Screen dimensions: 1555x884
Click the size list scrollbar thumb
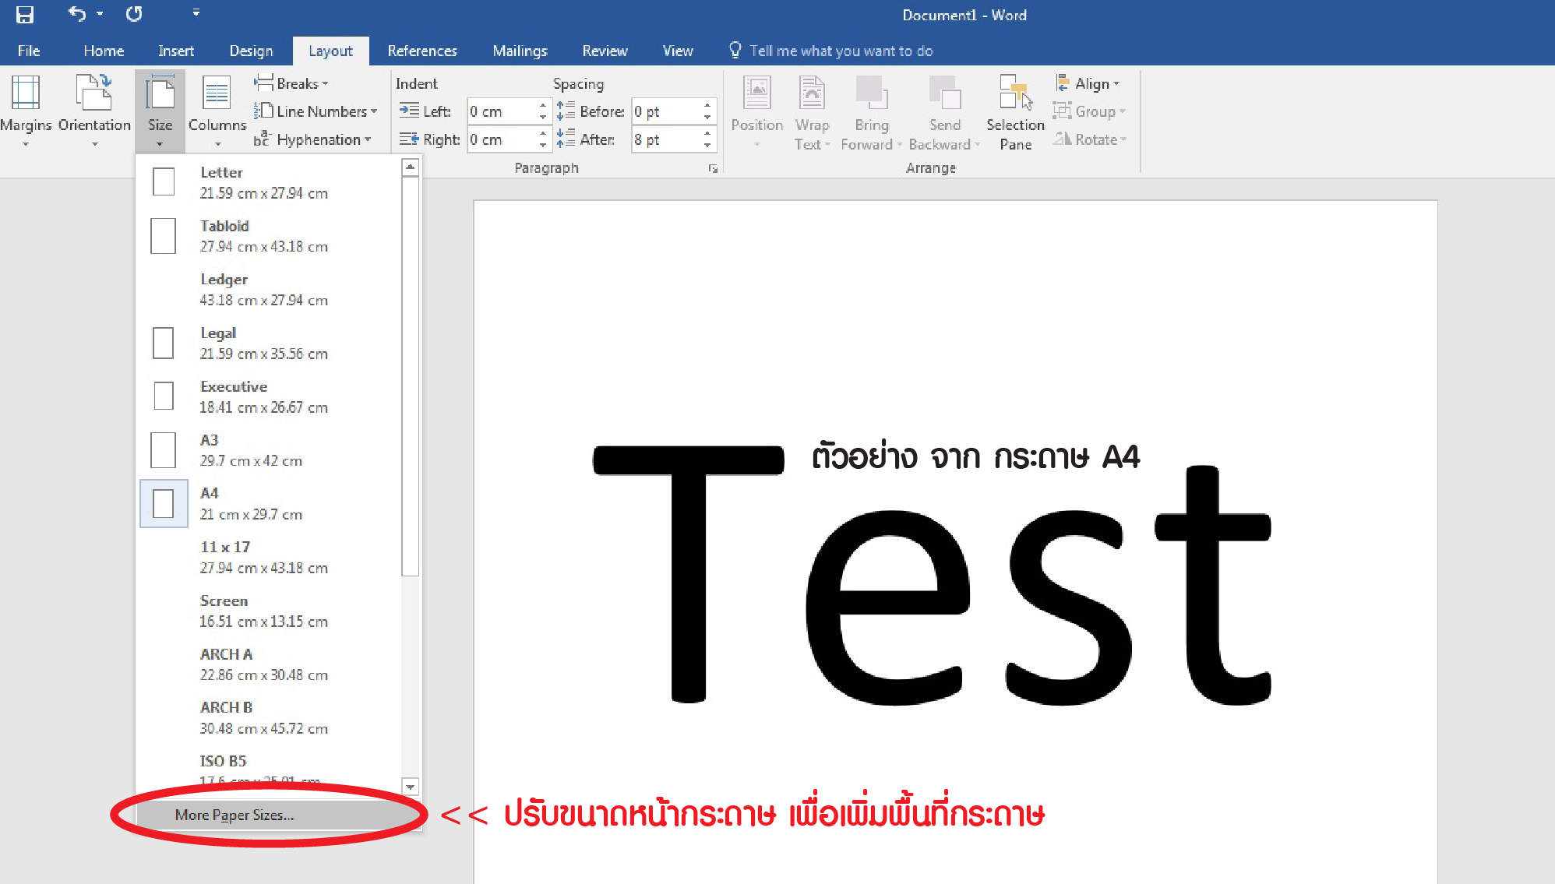click(411, 376)
